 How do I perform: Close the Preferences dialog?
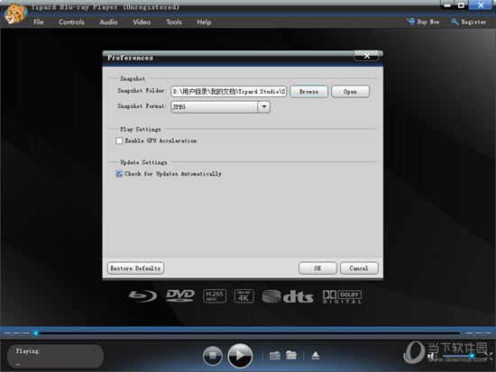(x=367, y=56)
